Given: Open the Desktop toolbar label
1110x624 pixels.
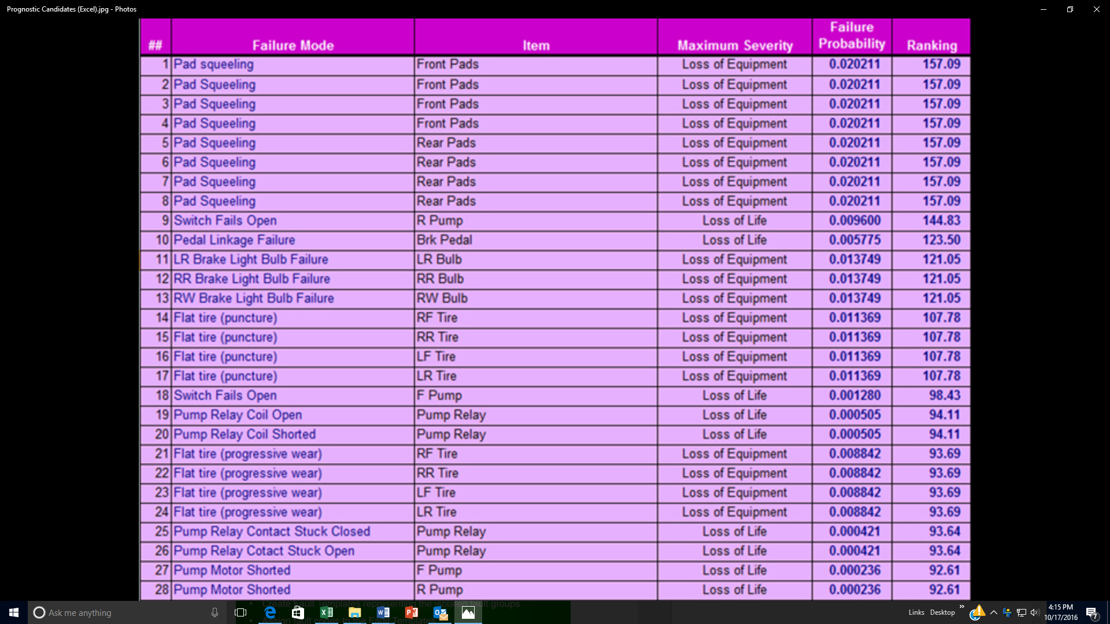Looking at the screenshot, I should (x=942, y=612).
